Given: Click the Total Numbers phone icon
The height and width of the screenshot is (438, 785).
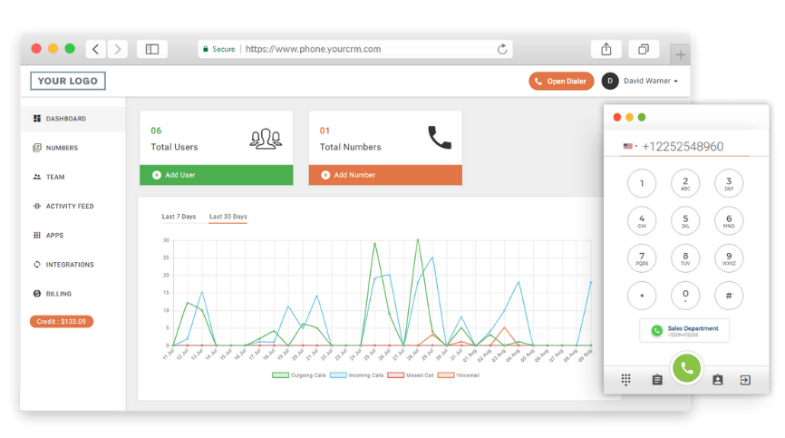Looking at the screenshot, I should tap(440, 138).
